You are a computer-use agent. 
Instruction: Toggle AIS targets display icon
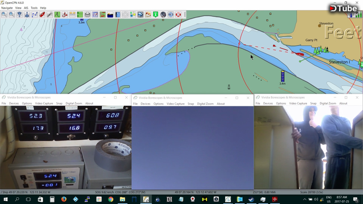[x=65, y=15]
